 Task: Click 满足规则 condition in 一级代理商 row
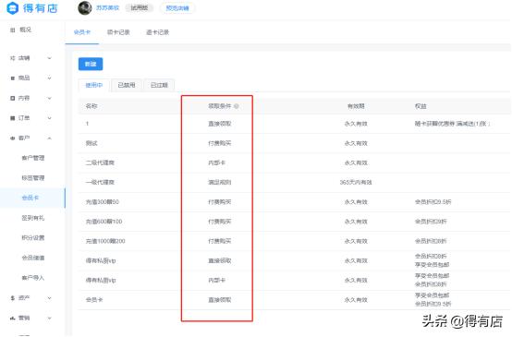[x=219, y=183]
